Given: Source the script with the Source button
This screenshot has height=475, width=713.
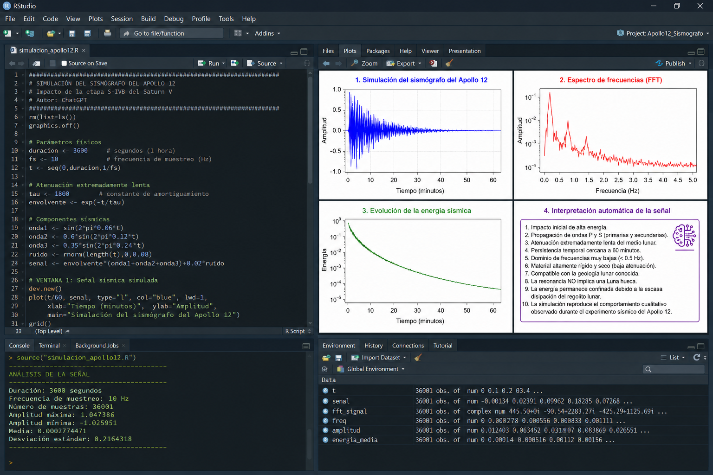Looking at the screenshot, I should (262, 64).
